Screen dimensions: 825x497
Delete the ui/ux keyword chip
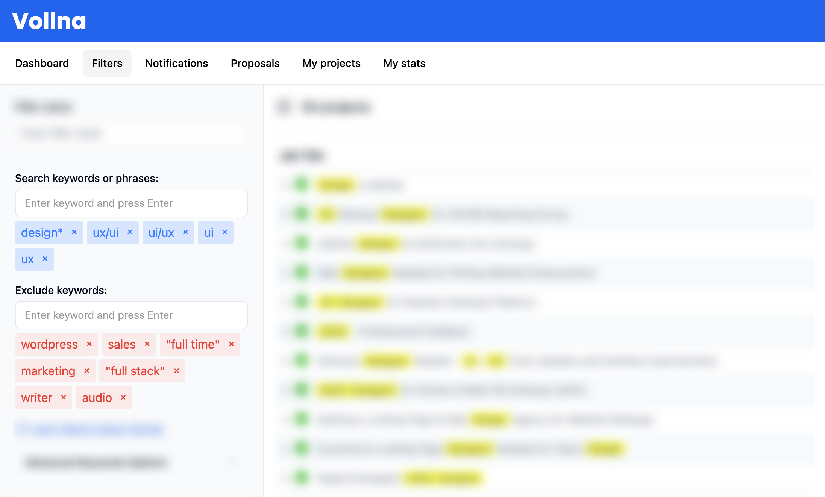coord(185,232)
